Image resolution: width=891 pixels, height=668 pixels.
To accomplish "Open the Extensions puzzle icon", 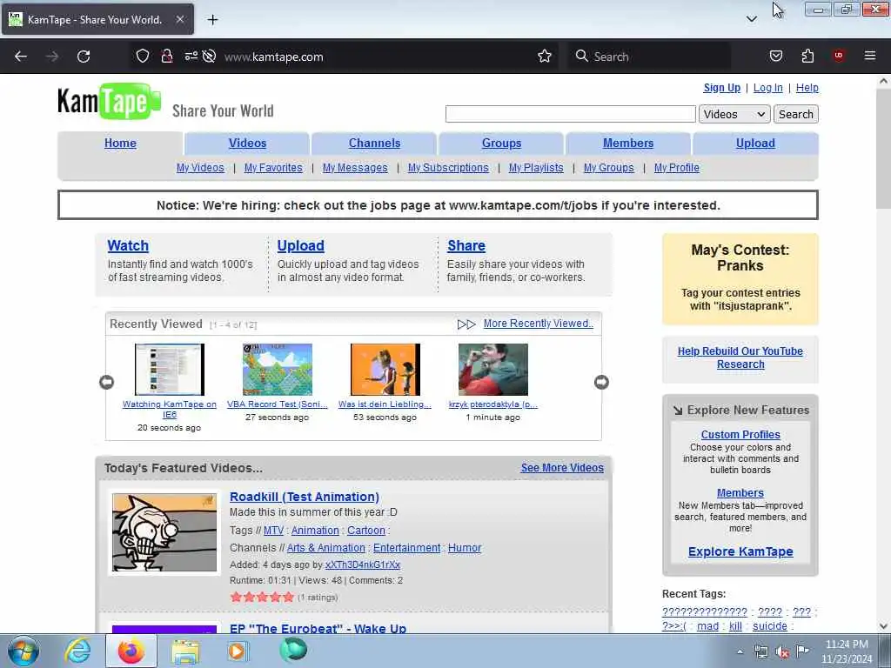I will click(x=807, y=56).
